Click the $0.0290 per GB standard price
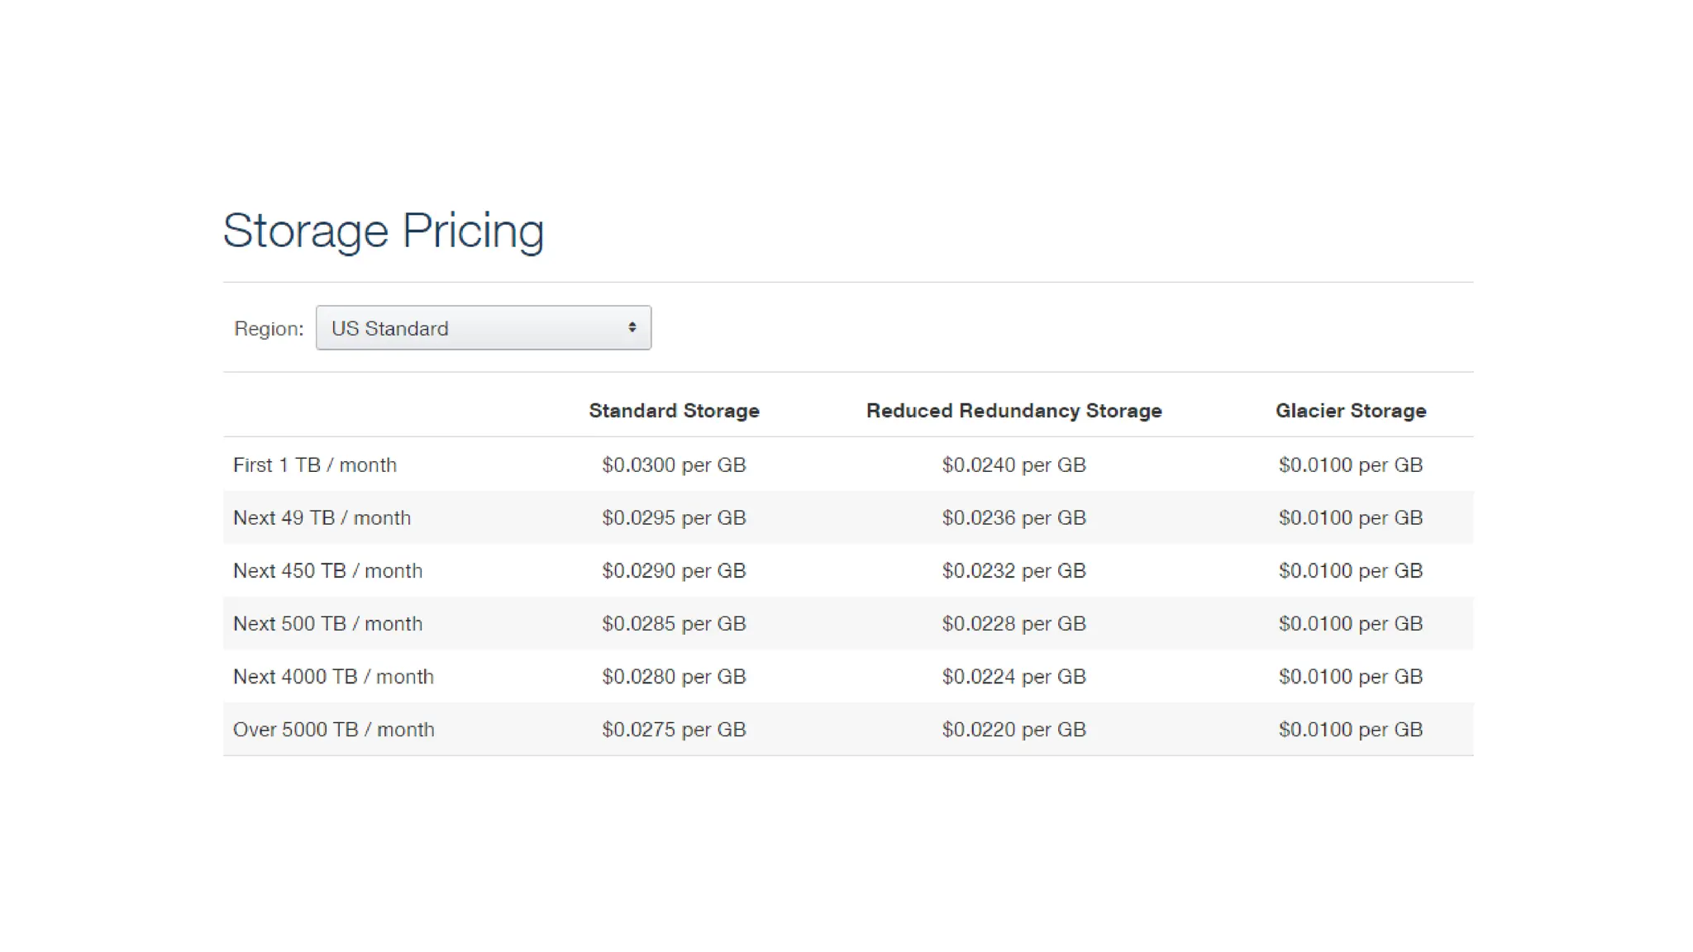Image resolution: width=1693 pixels, height=952 pixels. click(x=674, y=571)
